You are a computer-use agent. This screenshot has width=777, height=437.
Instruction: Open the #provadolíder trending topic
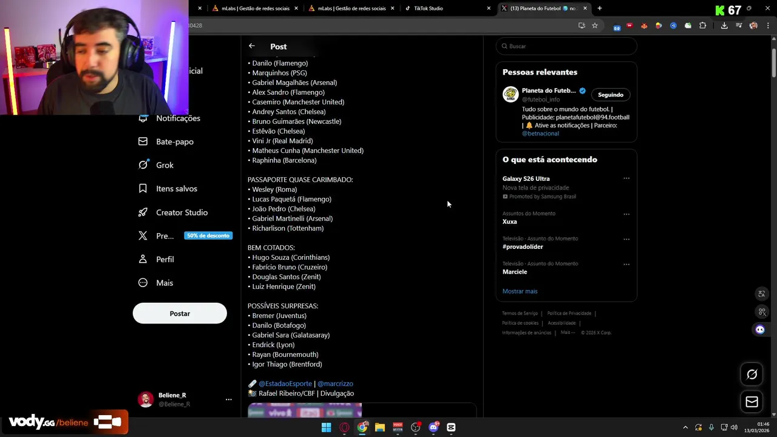point(523,246)
